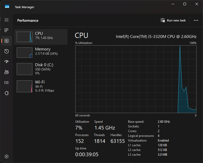Open the Users page icon

coord(6,72)
